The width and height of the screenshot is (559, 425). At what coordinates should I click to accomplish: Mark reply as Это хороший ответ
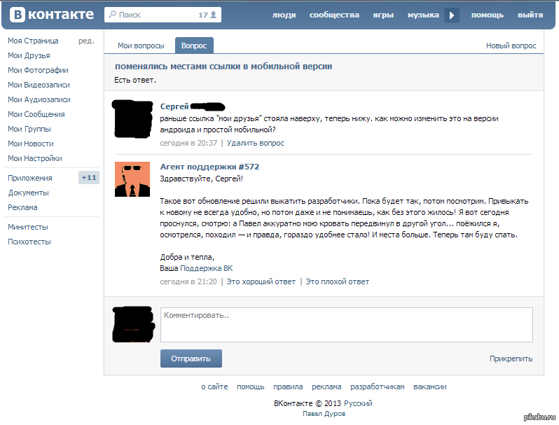[261, 281]
